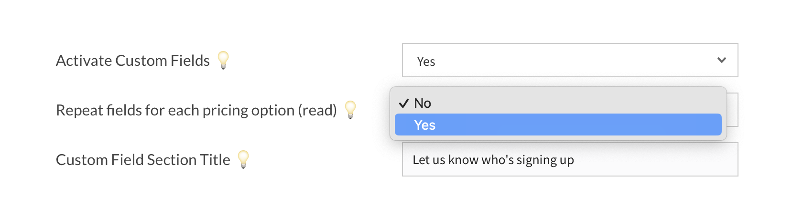Open the Custom Field Section Title lightbulb tip
803x208 pixels.
[x=243, y=159]
